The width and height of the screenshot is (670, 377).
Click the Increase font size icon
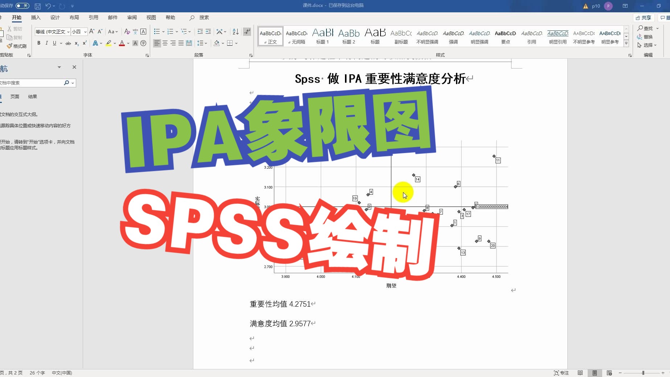click(92, 32)
